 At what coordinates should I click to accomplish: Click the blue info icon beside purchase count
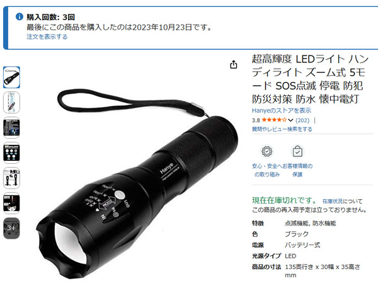tap(20, 16)
